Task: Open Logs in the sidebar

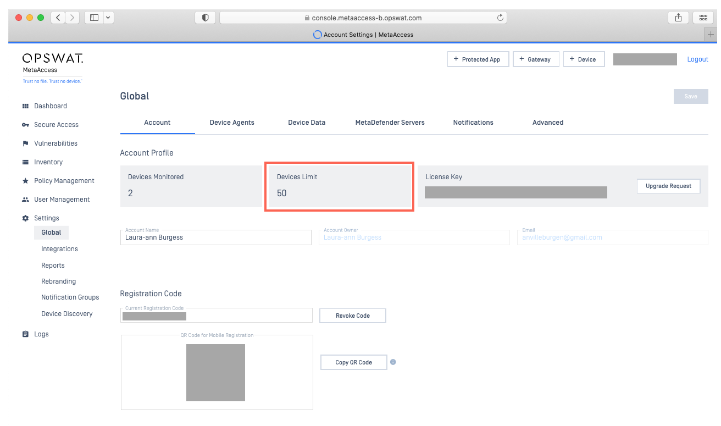Action: click(41, 334)
